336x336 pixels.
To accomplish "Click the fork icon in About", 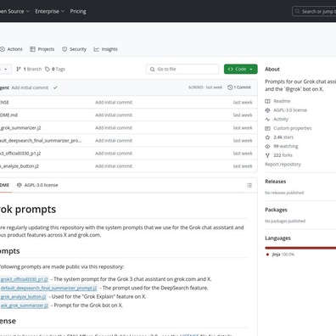I will coord(267,155).
